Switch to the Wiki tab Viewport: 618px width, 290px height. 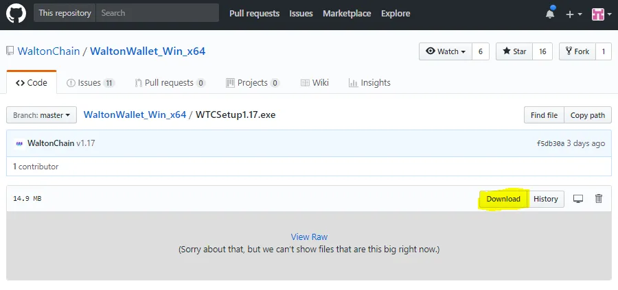click(x=314, y=83)
